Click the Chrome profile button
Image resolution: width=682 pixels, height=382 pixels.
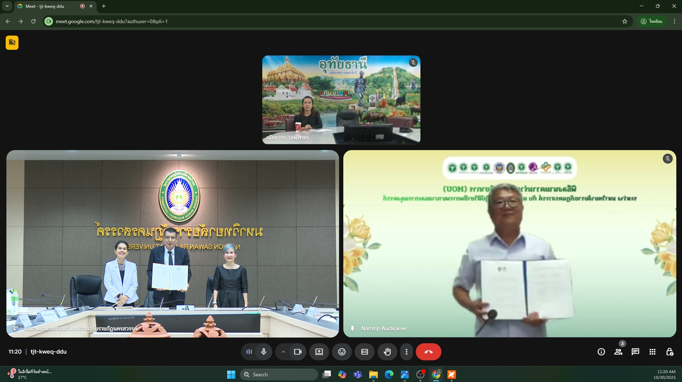click(x=651, y=21)
